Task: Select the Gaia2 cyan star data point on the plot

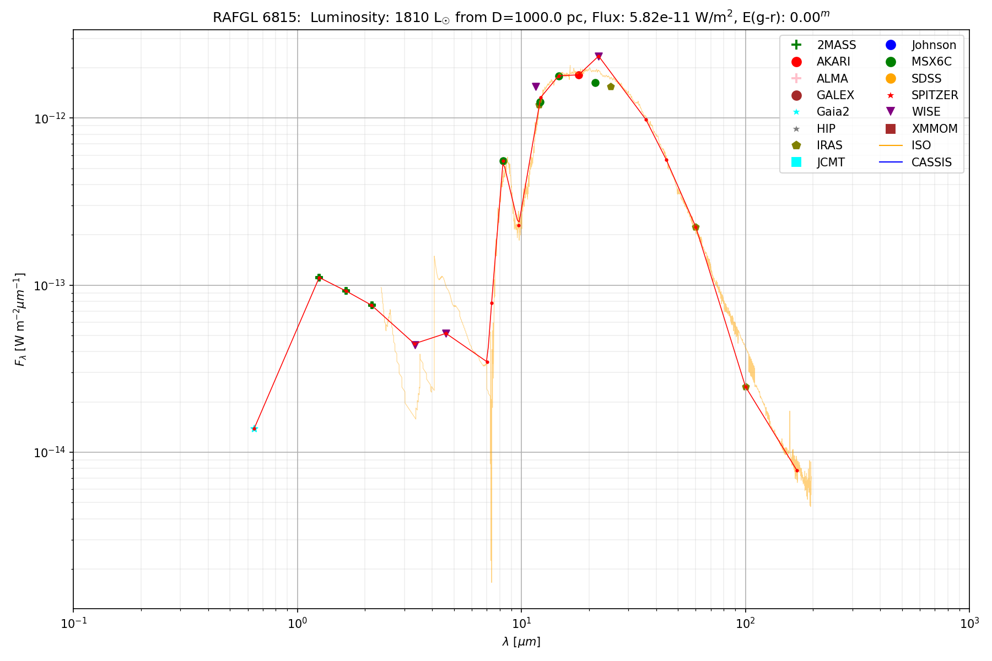Action: [254, 429]
